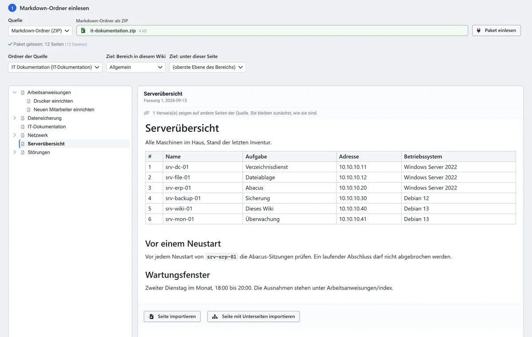This screenshot has width=532, height=337.
Task: Open the Ziel Bereich dropdown Allgemein
Action: click(x=136, y=67)
